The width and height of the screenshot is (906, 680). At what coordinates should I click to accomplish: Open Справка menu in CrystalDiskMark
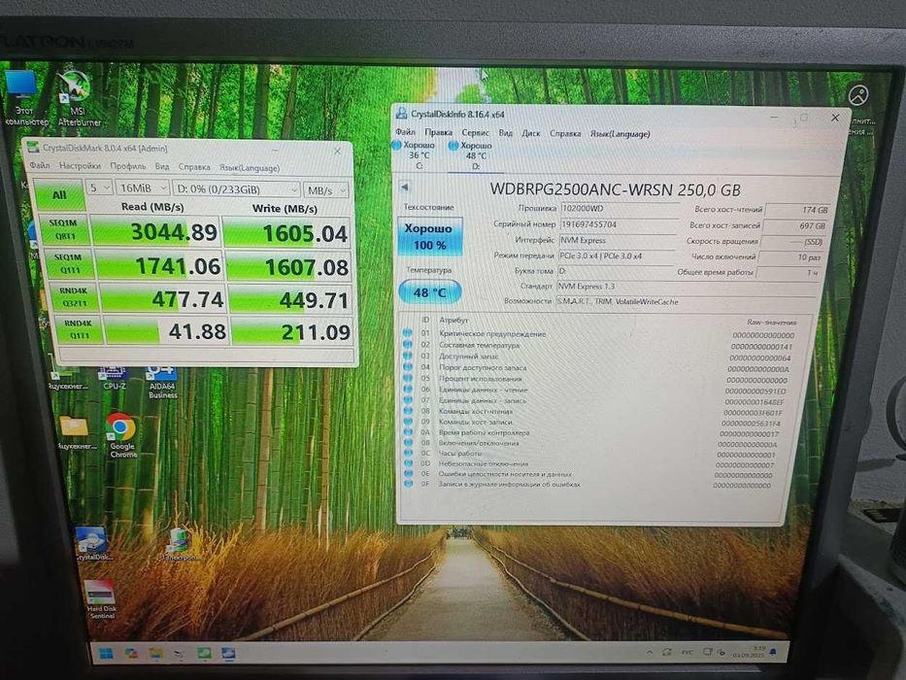(194, 166)
